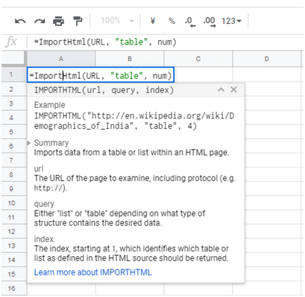This screenshot has height=297, width=305.
Task: Select row 4 header
Action: pyautogui.click(x=11, y=118)
